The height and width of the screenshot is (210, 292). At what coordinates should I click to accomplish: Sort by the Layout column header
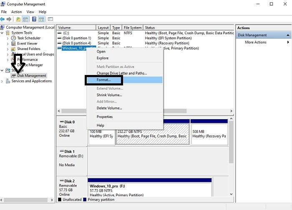click(103, 27)
